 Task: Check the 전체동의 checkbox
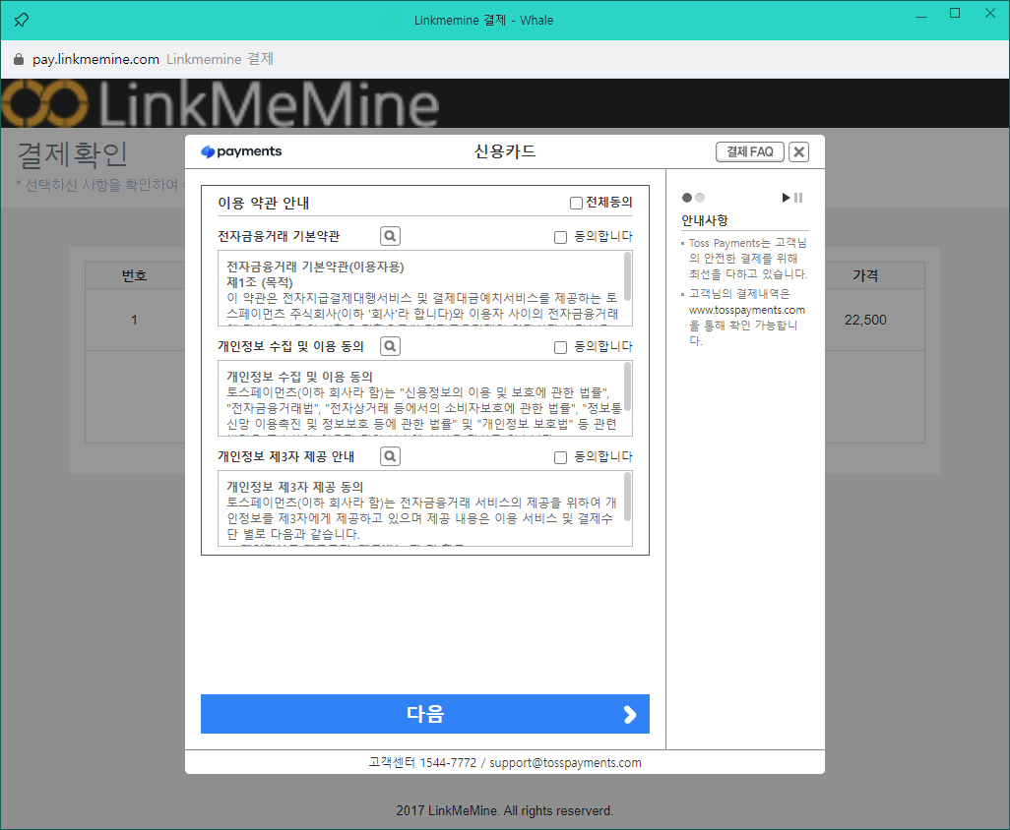pos(577,204)
